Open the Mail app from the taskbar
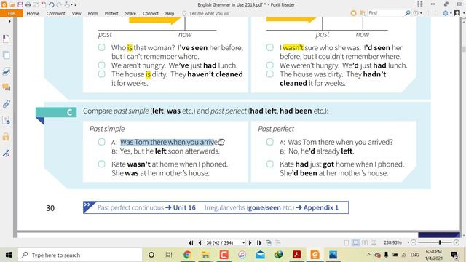 (x=261, y=255)
